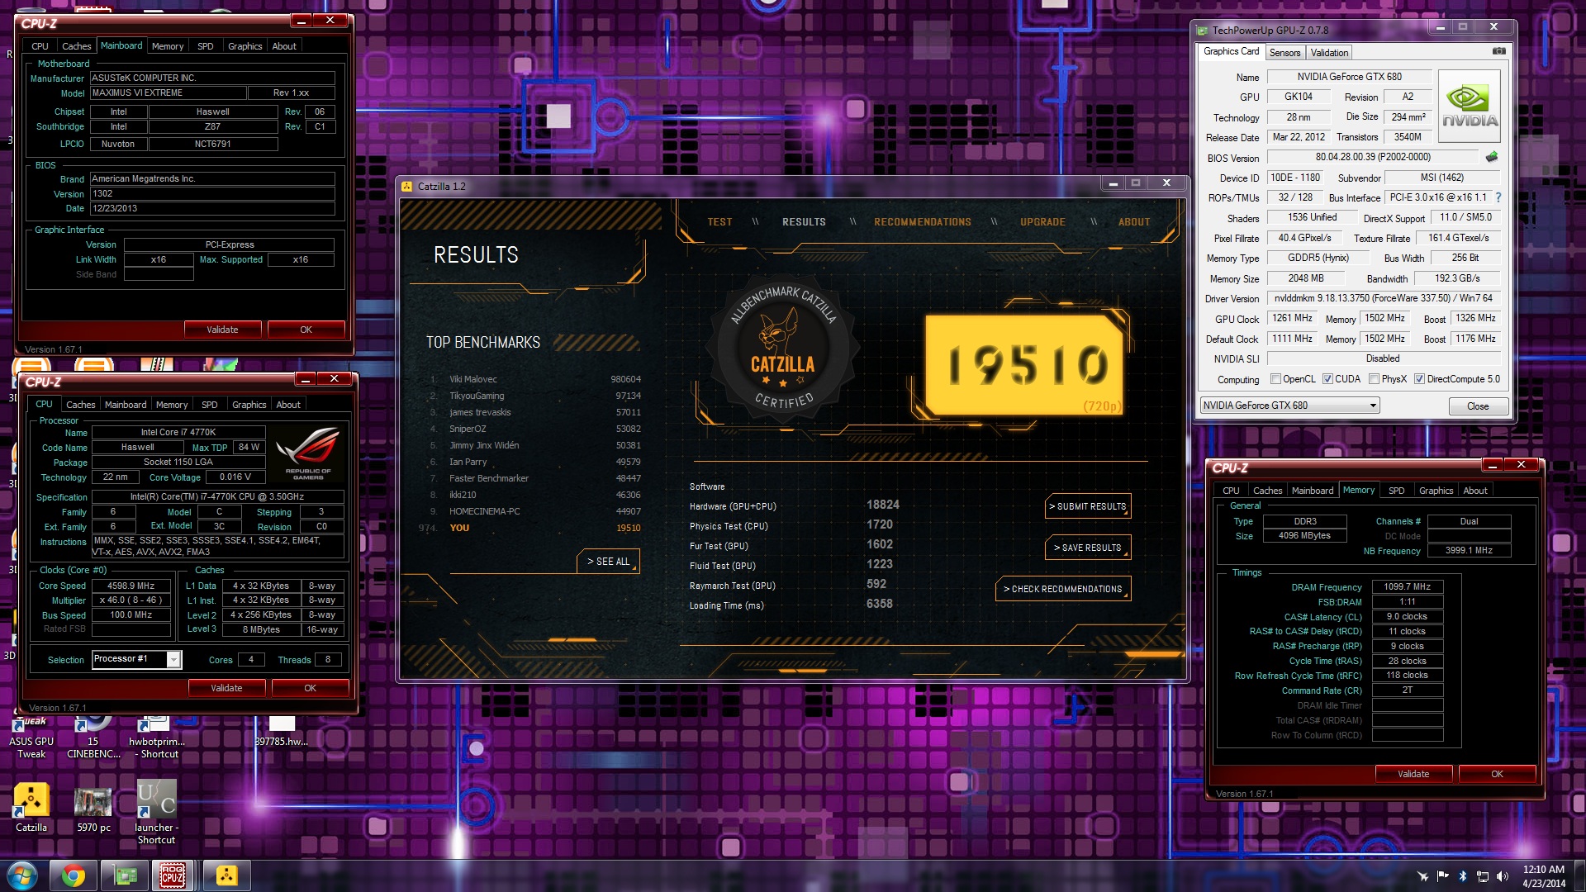
Task: Switch to the Sensors tab in GPU-Z
Action: click(x=1284, y=53)
